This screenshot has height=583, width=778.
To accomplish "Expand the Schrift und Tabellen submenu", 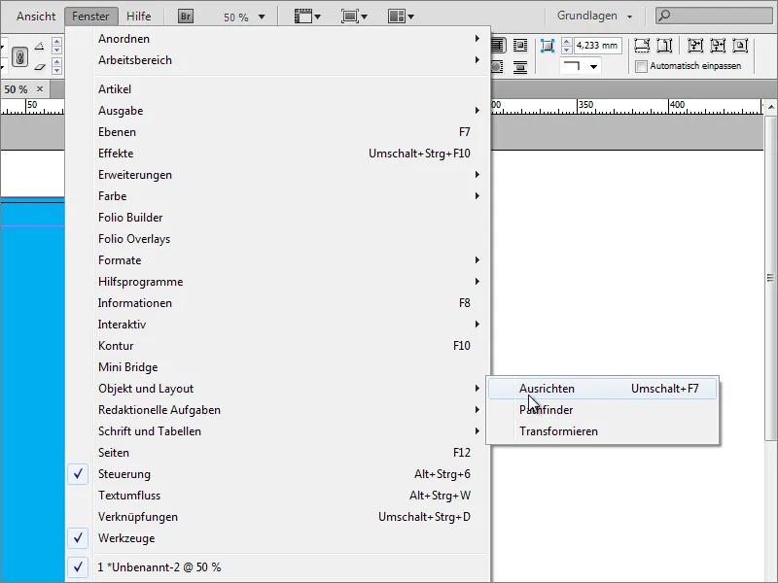I will (x=279, y=431).
